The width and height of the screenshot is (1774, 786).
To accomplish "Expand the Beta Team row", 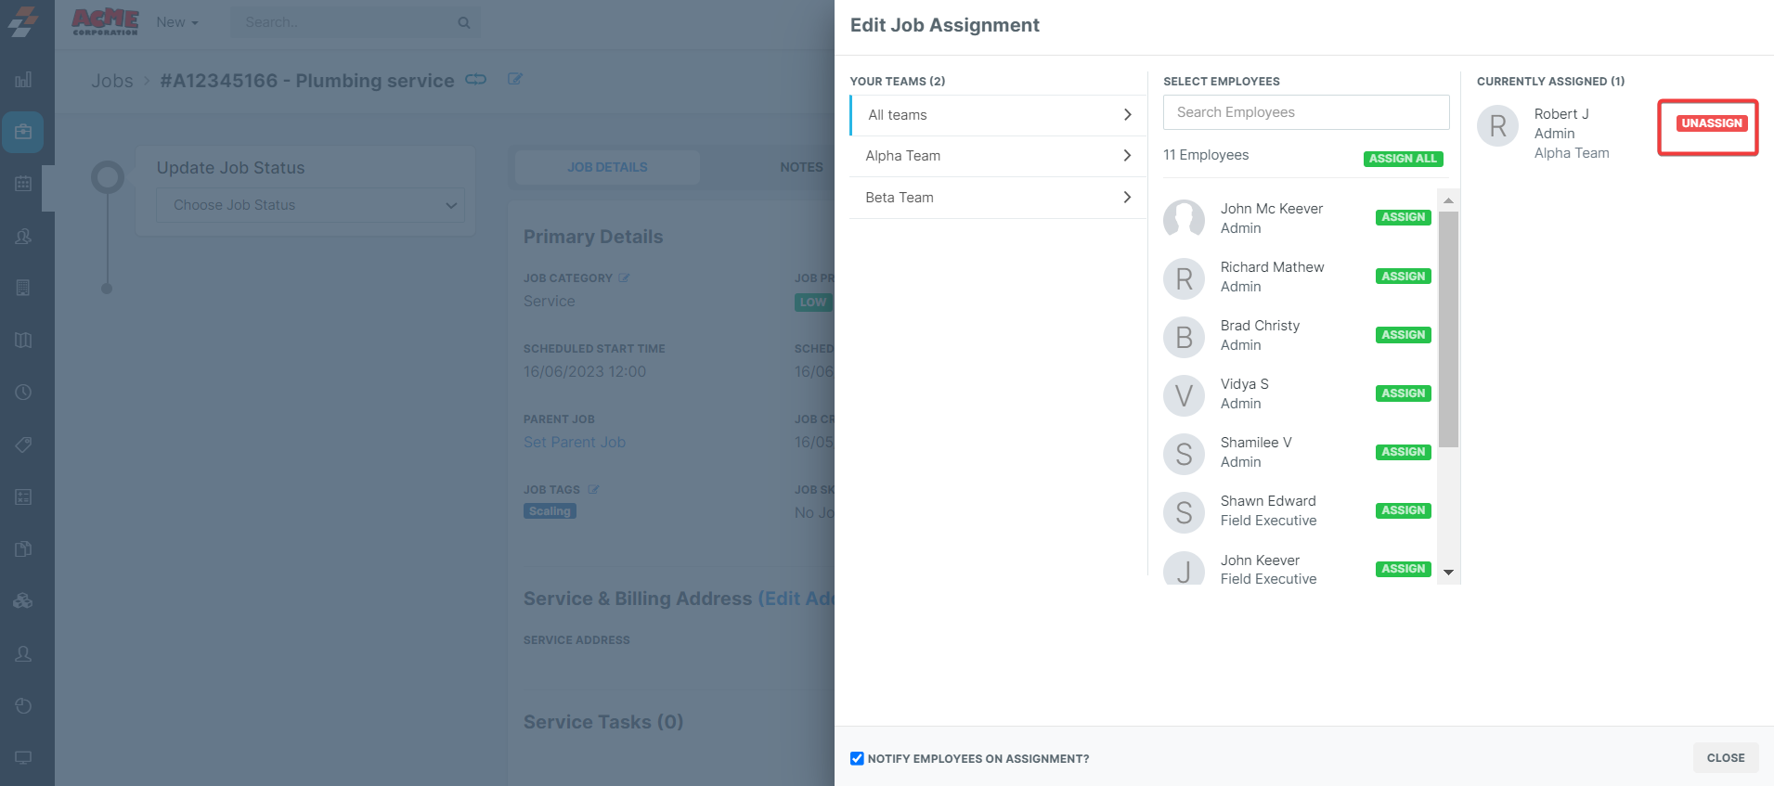I will 998,198.
